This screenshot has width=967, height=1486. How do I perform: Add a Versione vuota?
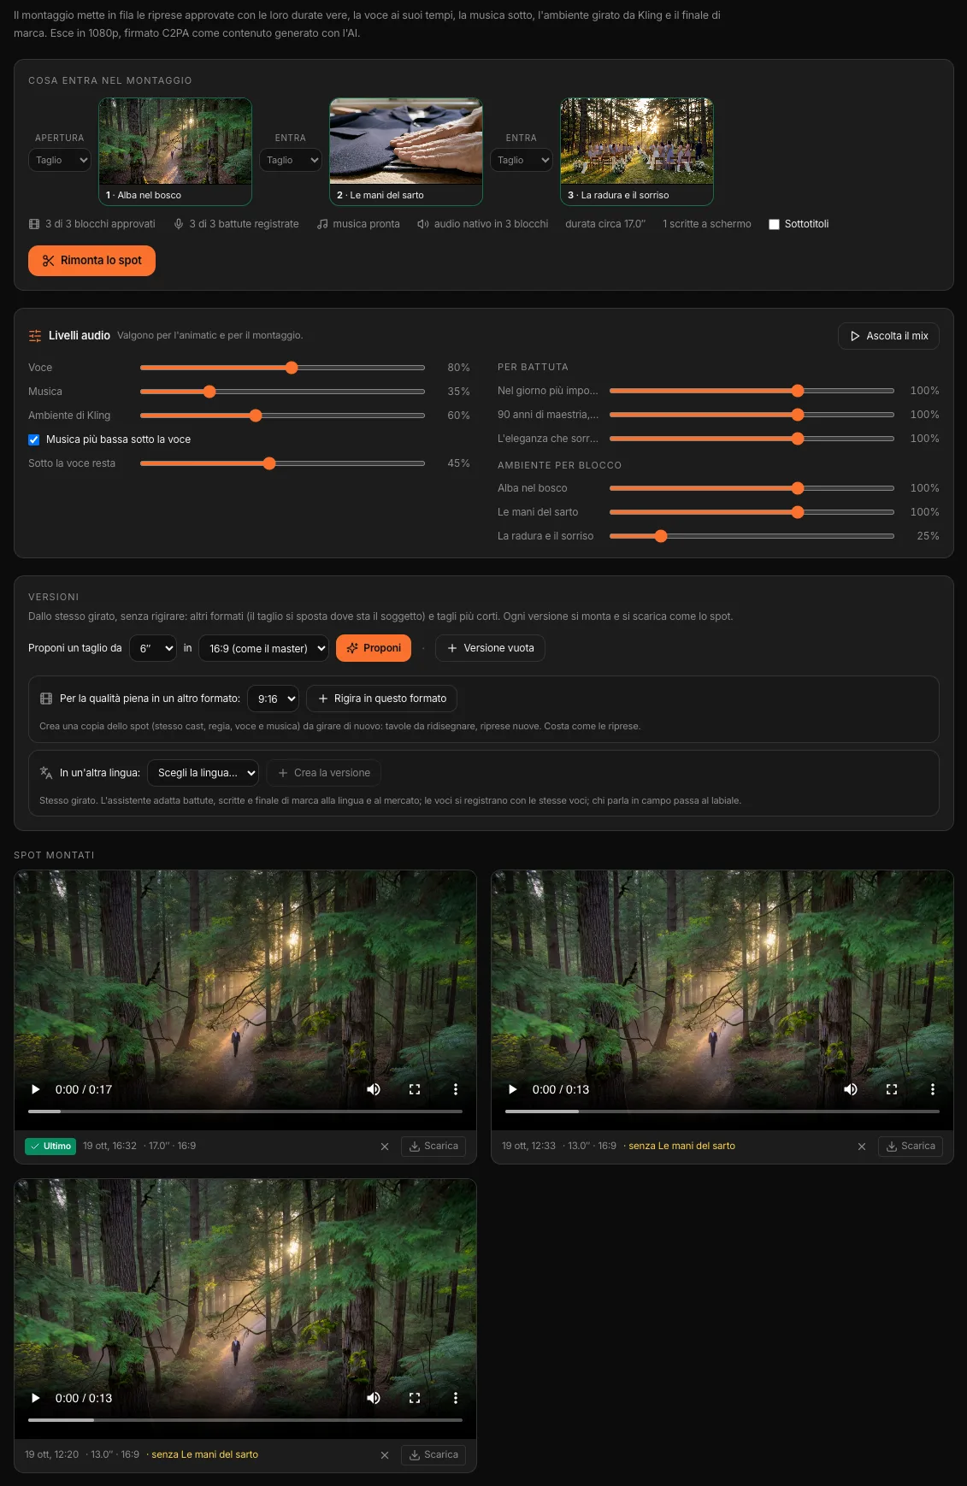(490, 648)
